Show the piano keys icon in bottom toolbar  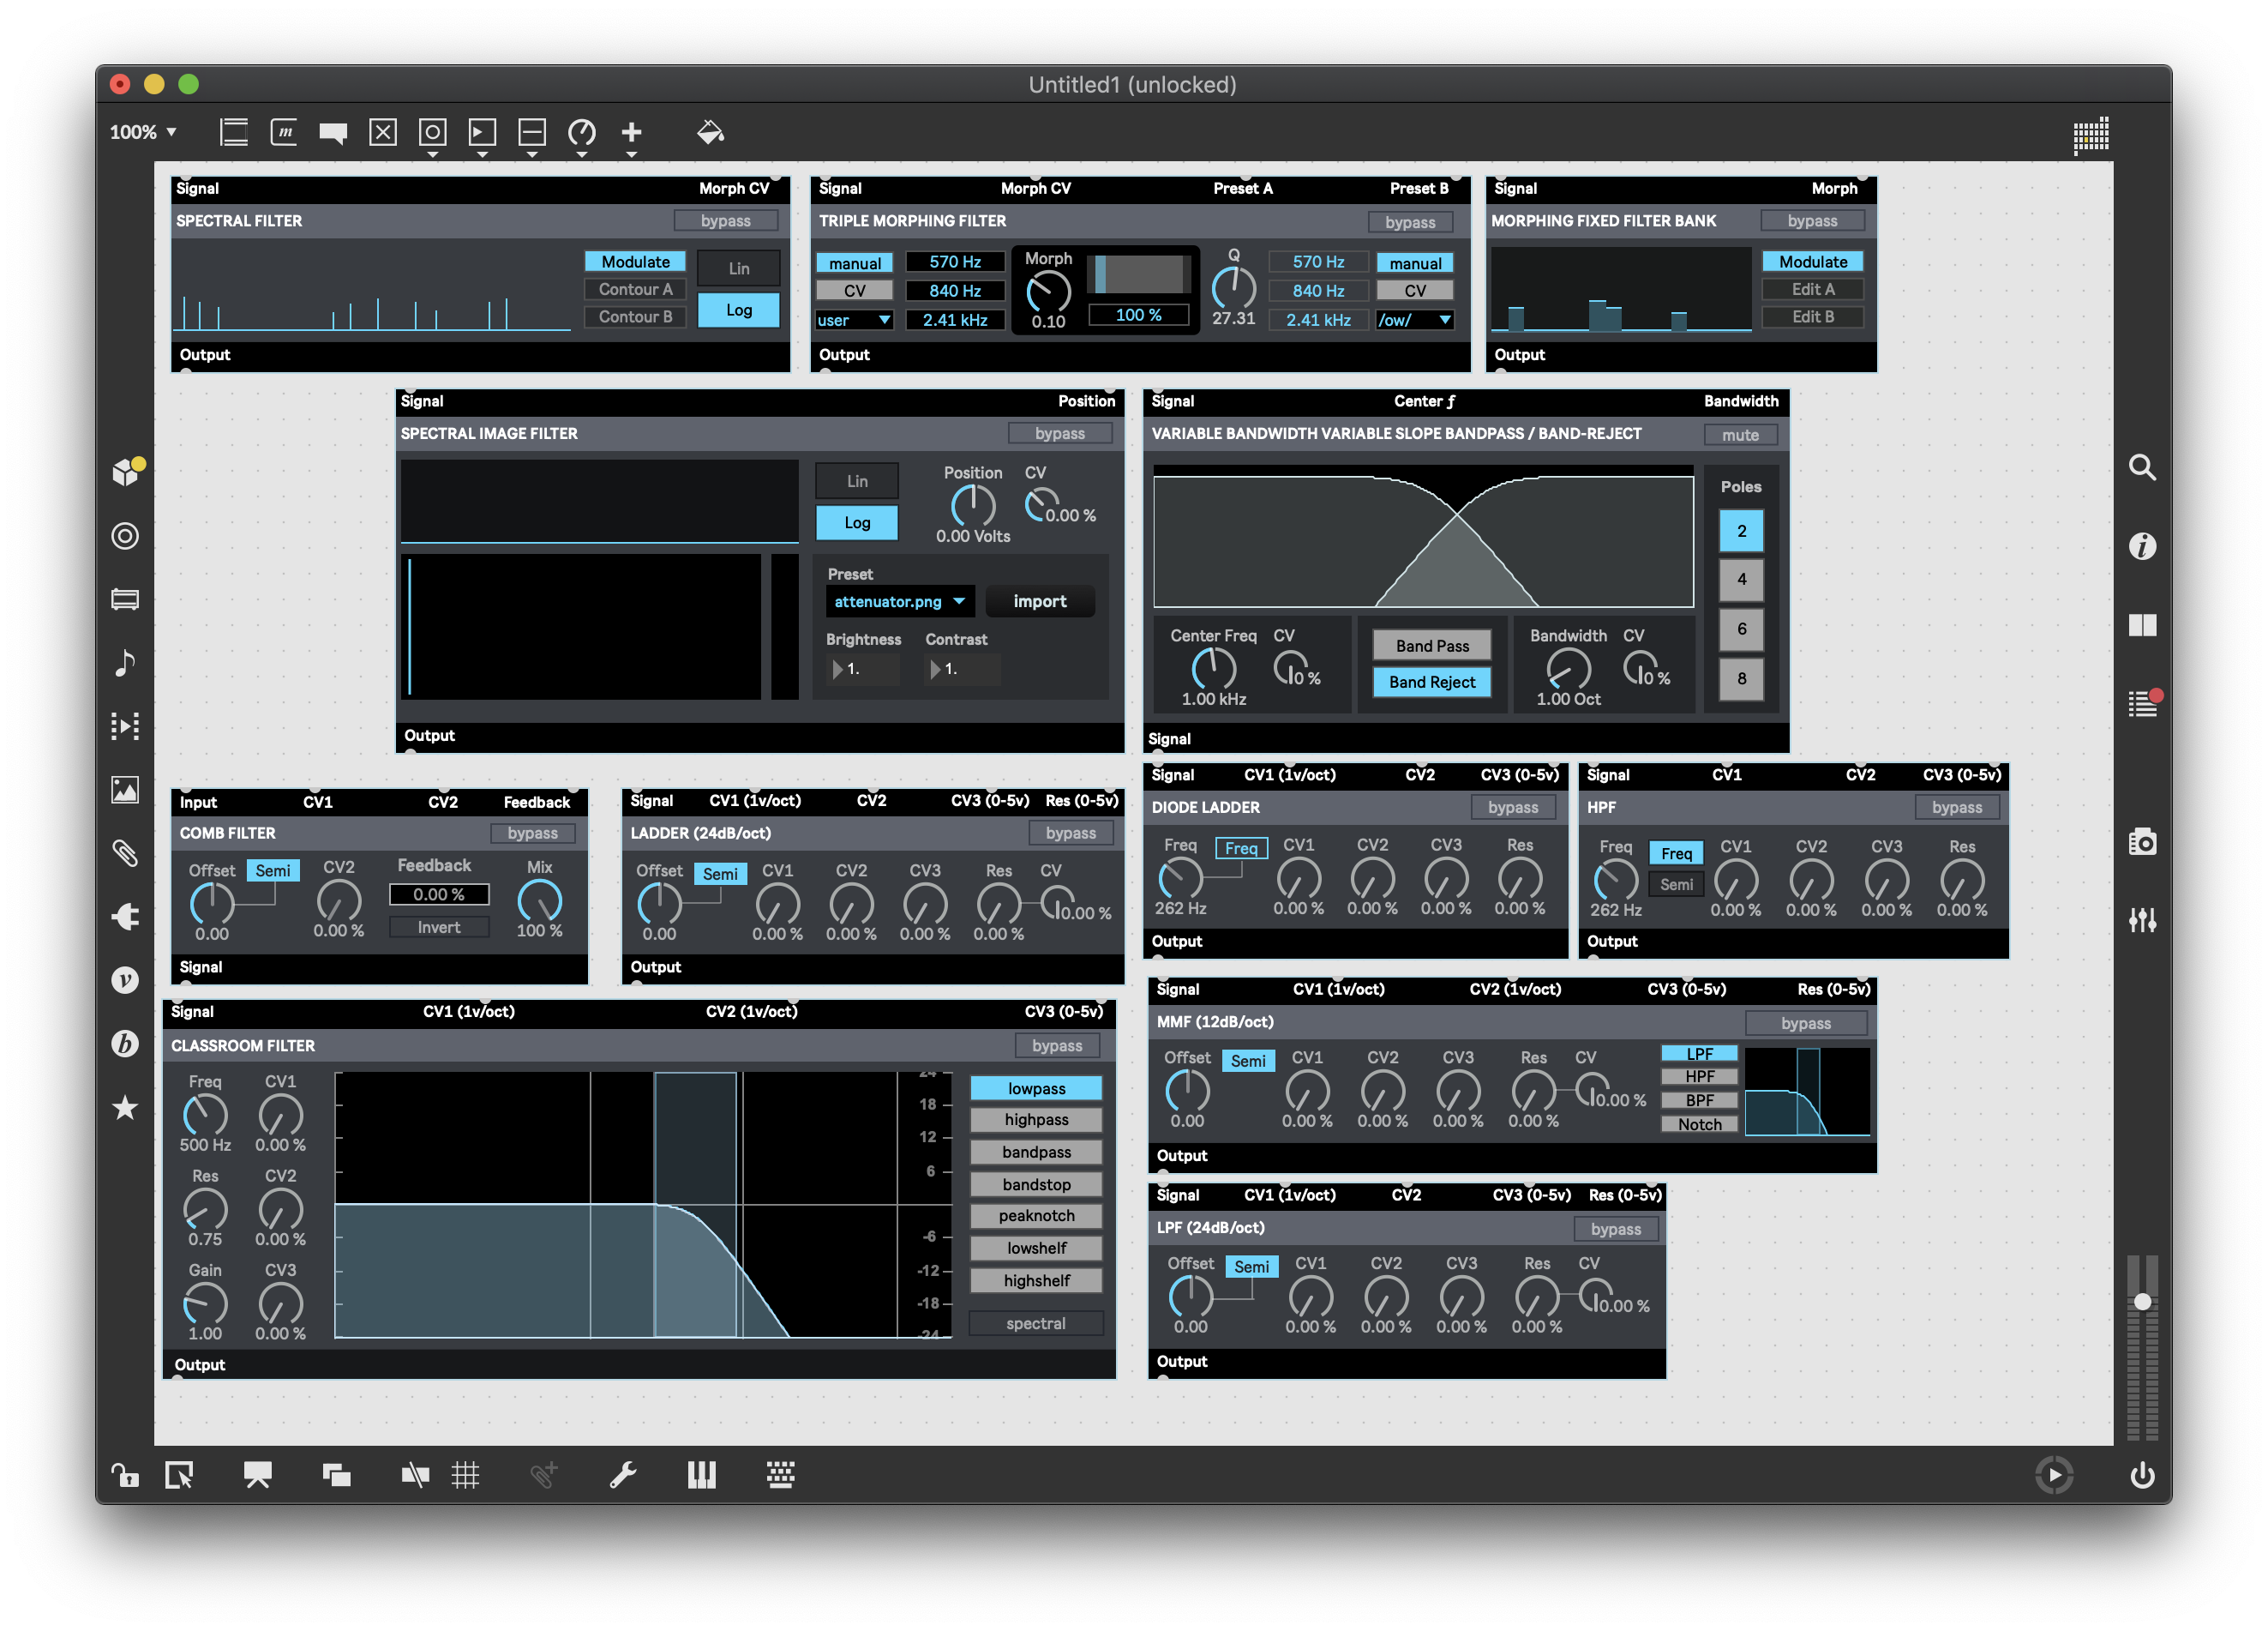pyautogui.click(x=702, y=1475)
